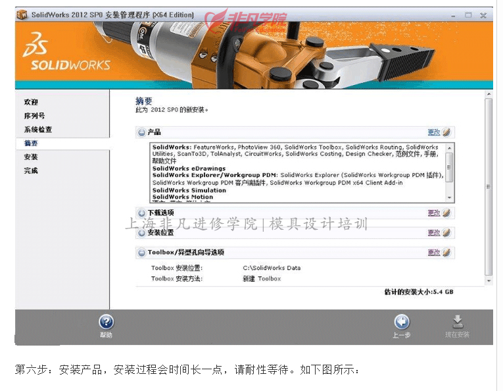Viewport: 503px width, 391px height.
Task: Click the product list scrollbar thumb
Action: coord(450,167)
